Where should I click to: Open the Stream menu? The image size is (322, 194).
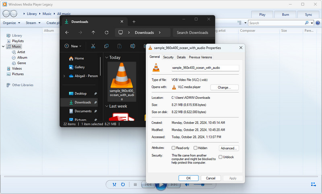[33, 23]
